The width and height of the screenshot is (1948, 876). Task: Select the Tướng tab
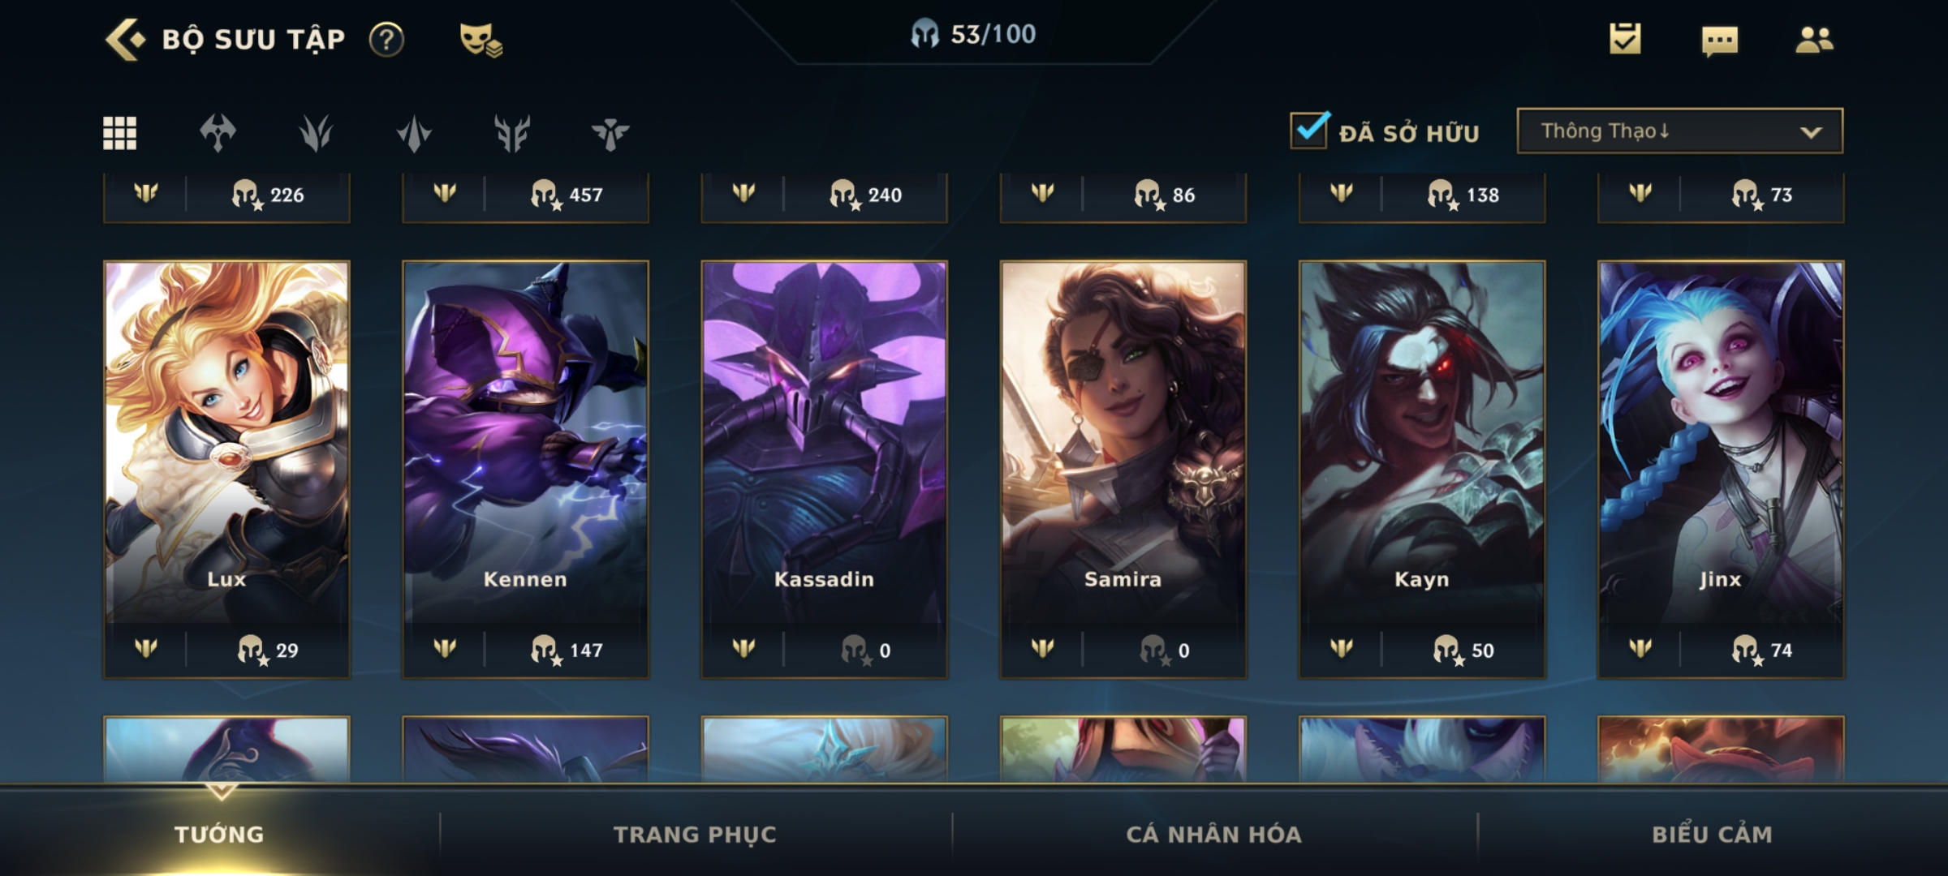tap(219, 834)
